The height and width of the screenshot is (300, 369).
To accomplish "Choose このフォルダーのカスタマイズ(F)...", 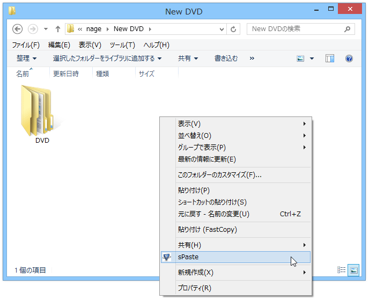I will (236, 175).
